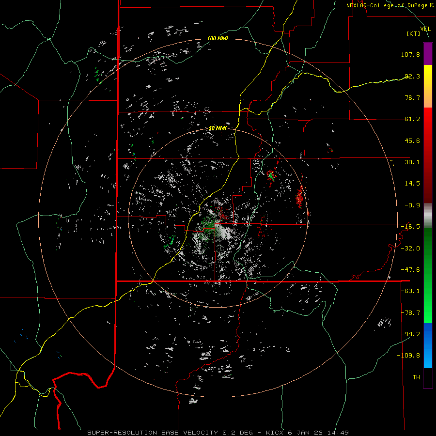Pick the blue segment of the color bar
436x436 pixels.
tap(428, 345)
